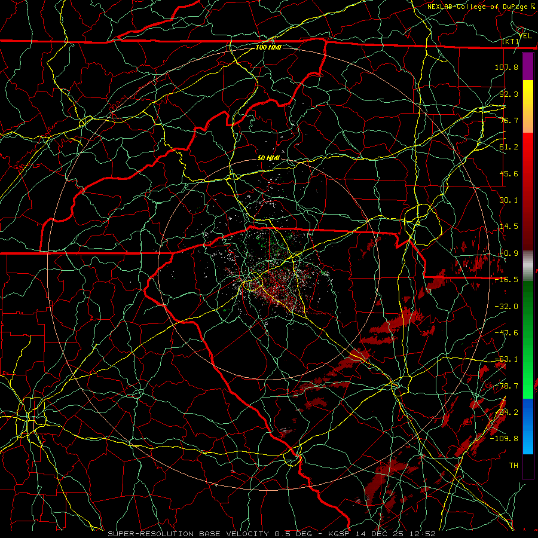Click the "TH" legend label
538x538 pixels.
[x=513, y=466]
